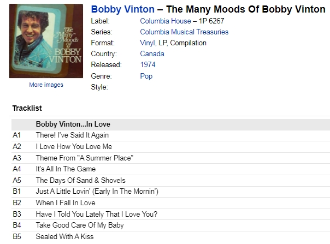Screen dimensions: 330x244
Task: Select track A1 There! I've Said It Again
Action: [x=170, y=135]
